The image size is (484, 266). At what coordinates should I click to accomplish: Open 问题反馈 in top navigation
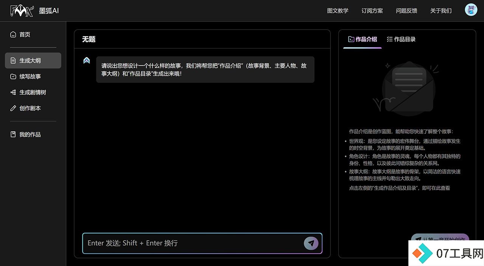pyautogui.click(x=406, y=11)
